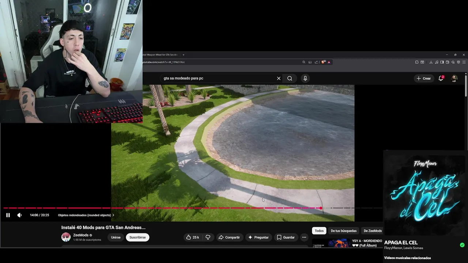Viewport: 468px width, 263px height.
Task: Click the cast screen icon in address bar
Action: pos(310,62)
